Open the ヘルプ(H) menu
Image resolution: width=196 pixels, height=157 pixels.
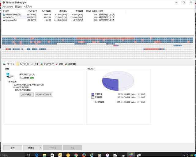(x=28, y=7)
